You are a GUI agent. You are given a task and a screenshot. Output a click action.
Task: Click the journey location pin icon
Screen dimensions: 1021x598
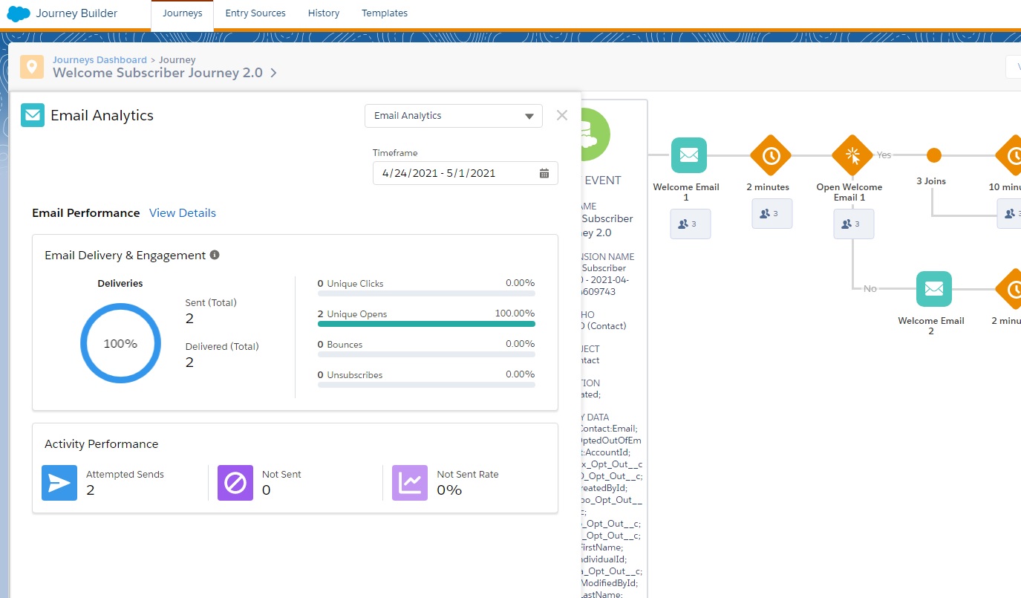[32, 67]
